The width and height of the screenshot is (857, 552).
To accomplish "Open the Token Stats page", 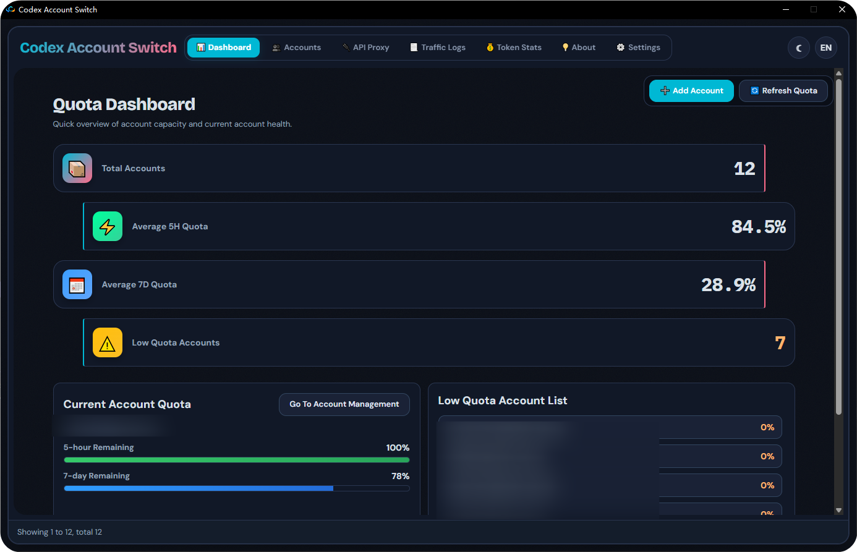I will [x=514, y=47].
